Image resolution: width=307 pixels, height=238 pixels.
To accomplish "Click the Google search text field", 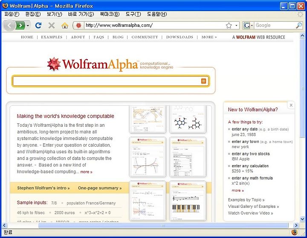I will coord(275,25).
